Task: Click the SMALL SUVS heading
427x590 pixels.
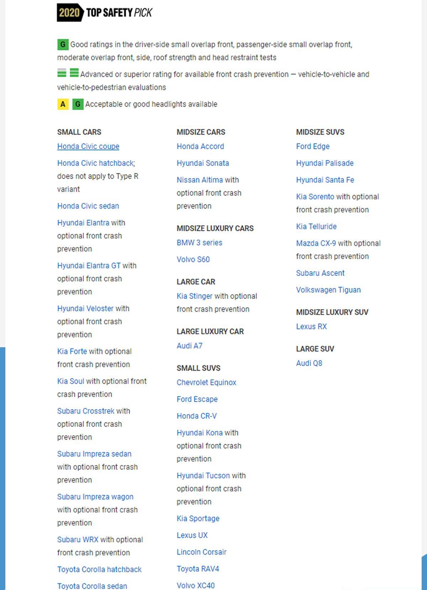Action: pyautogui.click(x=199, y=368)
